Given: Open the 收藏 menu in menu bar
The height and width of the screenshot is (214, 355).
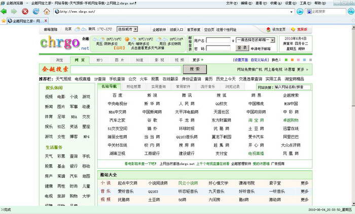Looking at the screenshot, I should 274,3.
